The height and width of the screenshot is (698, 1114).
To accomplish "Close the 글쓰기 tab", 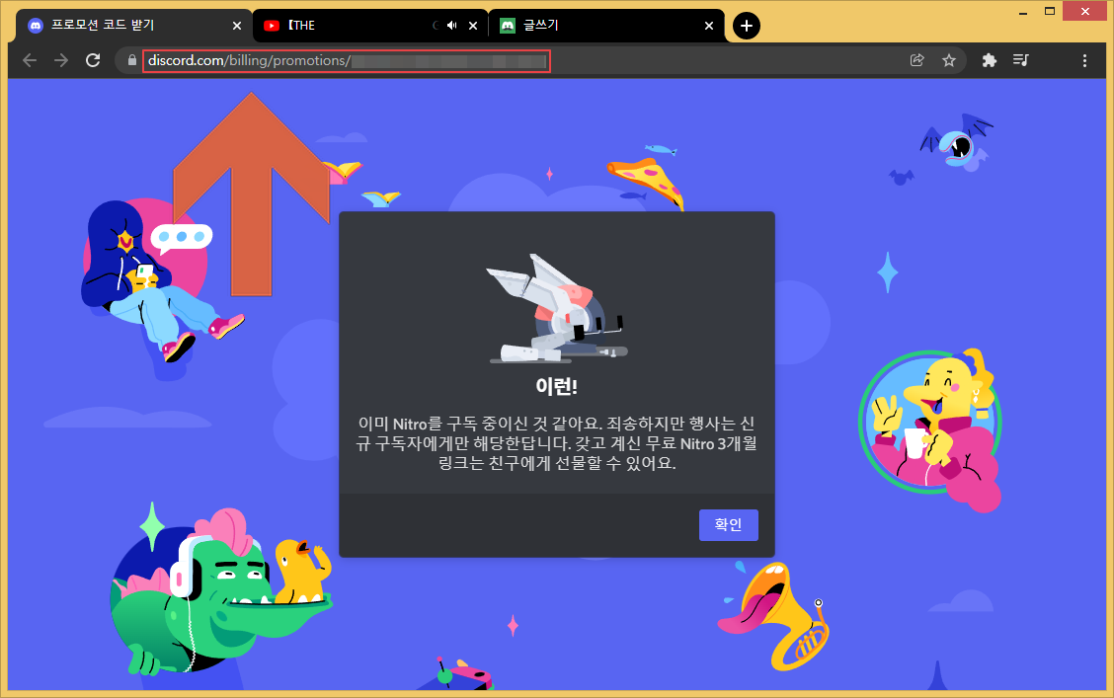I will (709, 26).
